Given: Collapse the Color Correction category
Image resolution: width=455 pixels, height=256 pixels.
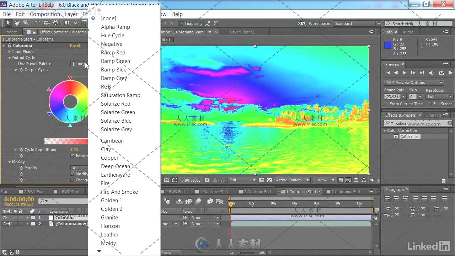Looking at the screenshot, I should 385,130.
